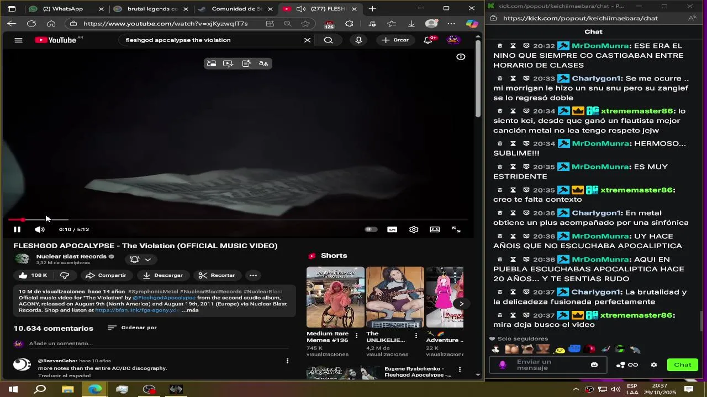Screen dimensions: 707x397
Task: Start voice search with microphone icon
Action: (358, 40)
